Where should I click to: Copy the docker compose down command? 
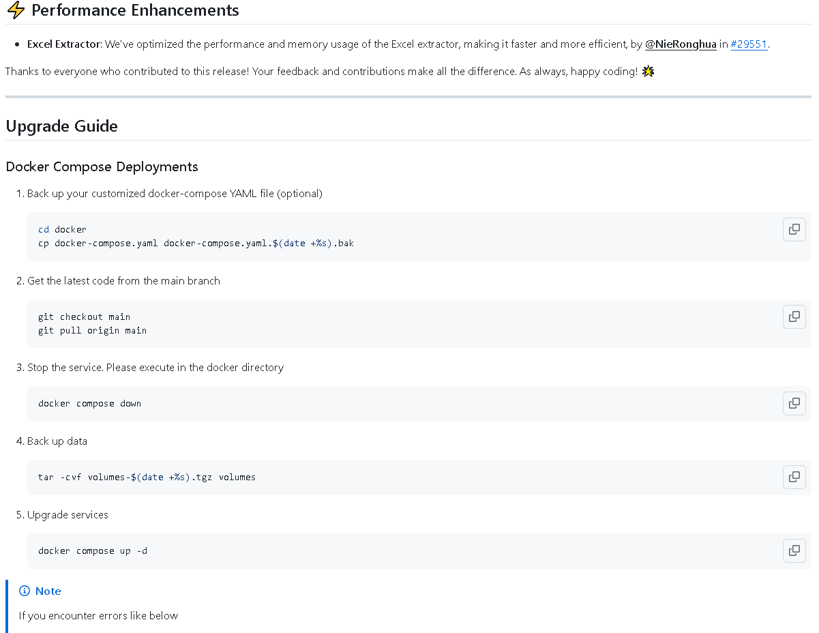click(x=794, y=403)
